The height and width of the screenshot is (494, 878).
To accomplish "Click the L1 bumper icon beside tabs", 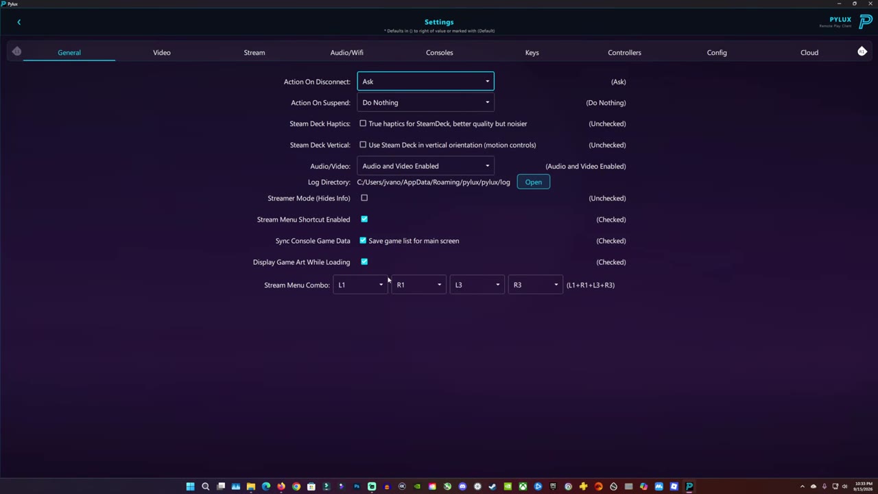I will click(16, 51).
